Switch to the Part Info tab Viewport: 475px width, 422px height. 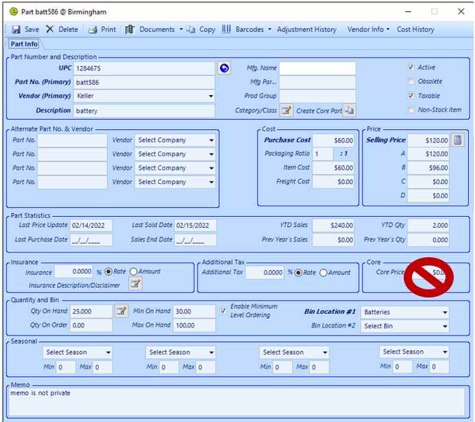23,44
